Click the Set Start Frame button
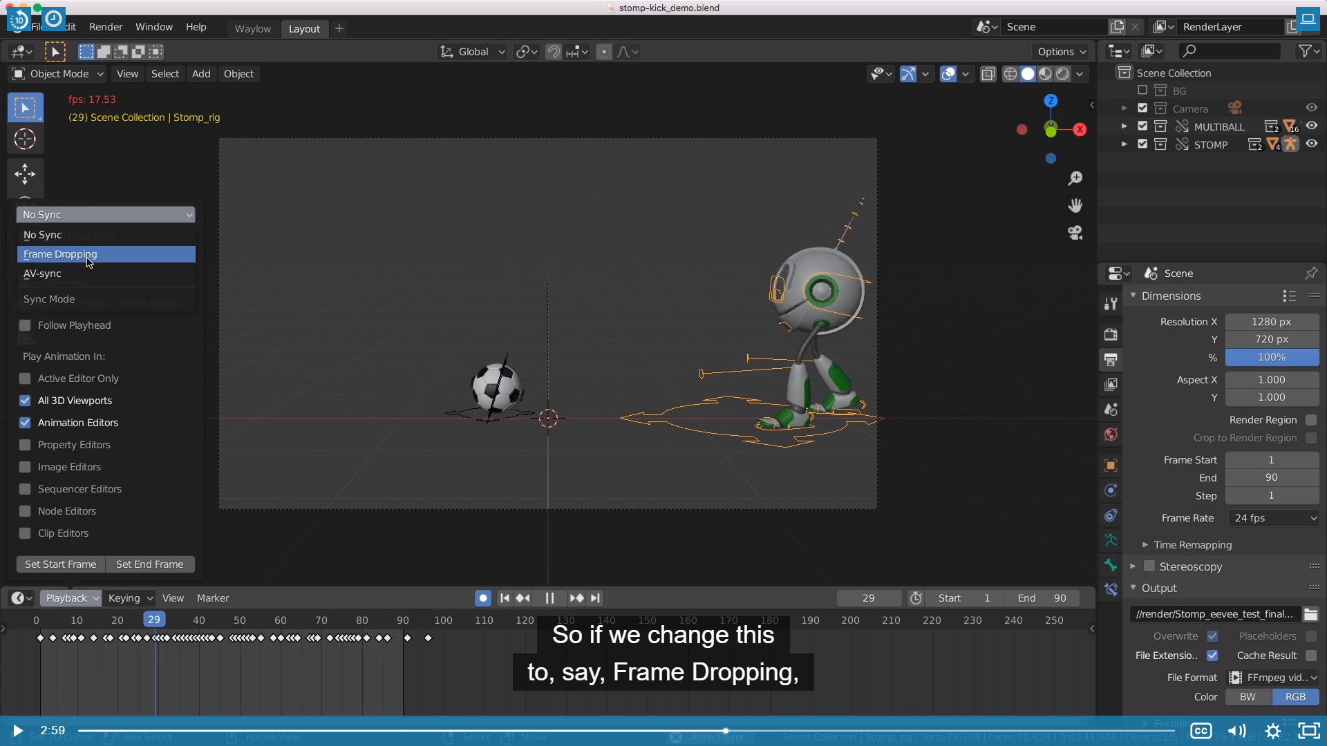 tap(61, 564)
